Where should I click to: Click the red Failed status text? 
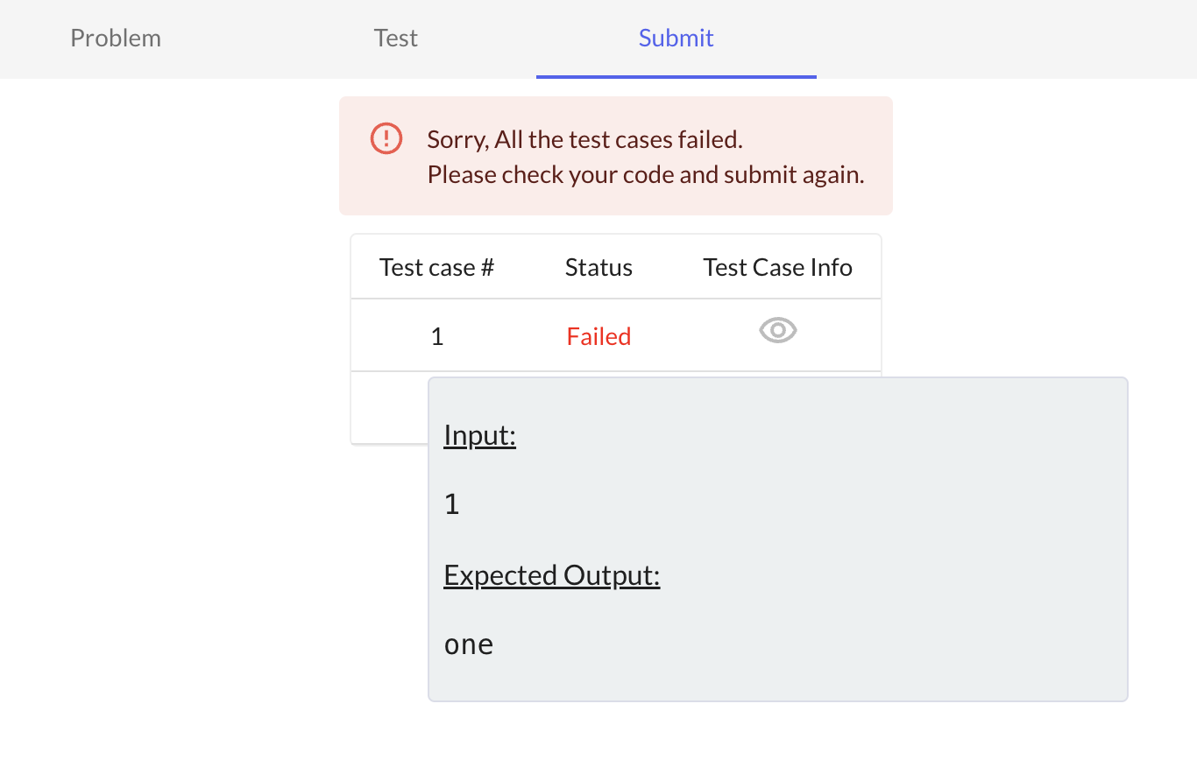tap(598, 336)
